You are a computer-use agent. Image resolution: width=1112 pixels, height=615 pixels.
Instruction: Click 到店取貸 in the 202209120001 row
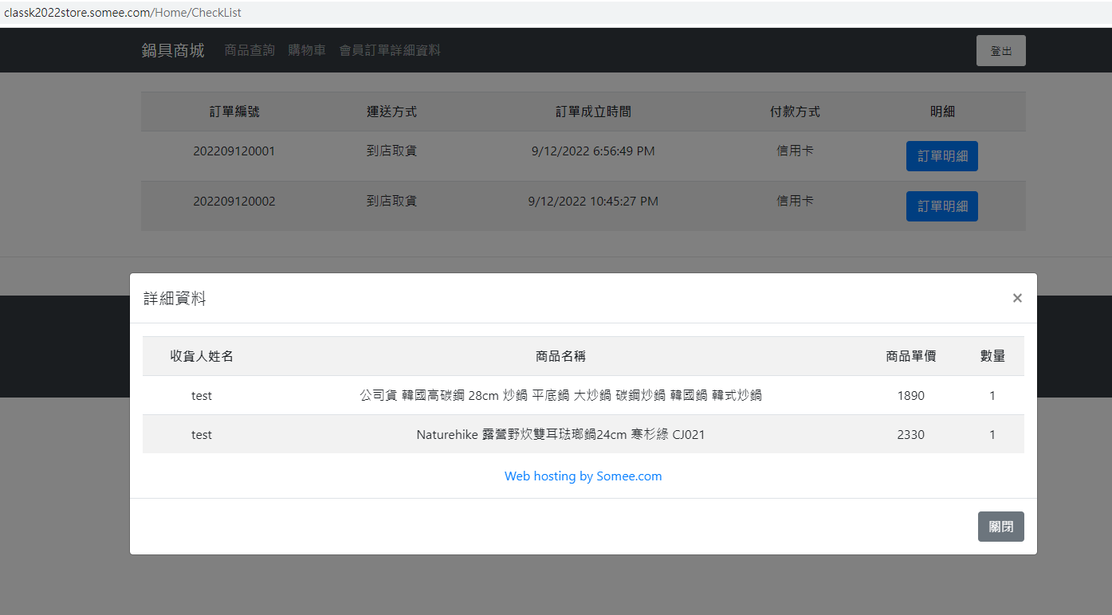pyautogui.click(x=391, y=151)
